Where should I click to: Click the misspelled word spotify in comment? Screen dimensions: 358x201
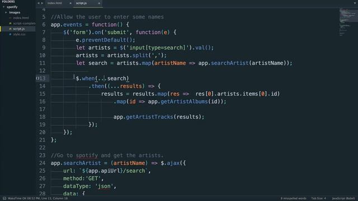(87, 155)
